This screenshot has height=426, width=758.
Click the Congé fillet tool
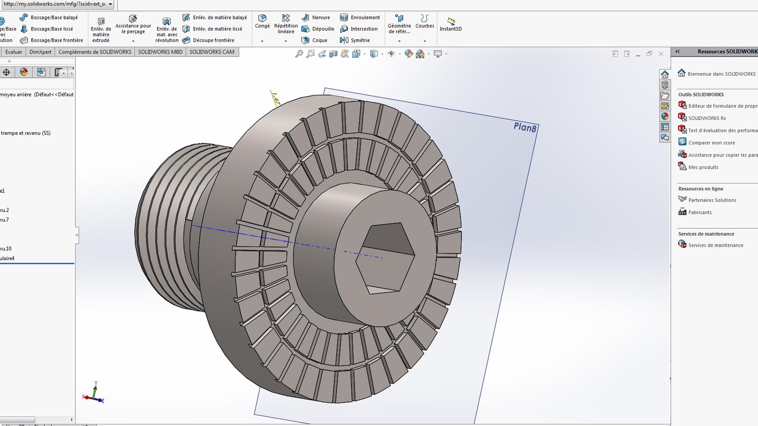pos(262,22)
